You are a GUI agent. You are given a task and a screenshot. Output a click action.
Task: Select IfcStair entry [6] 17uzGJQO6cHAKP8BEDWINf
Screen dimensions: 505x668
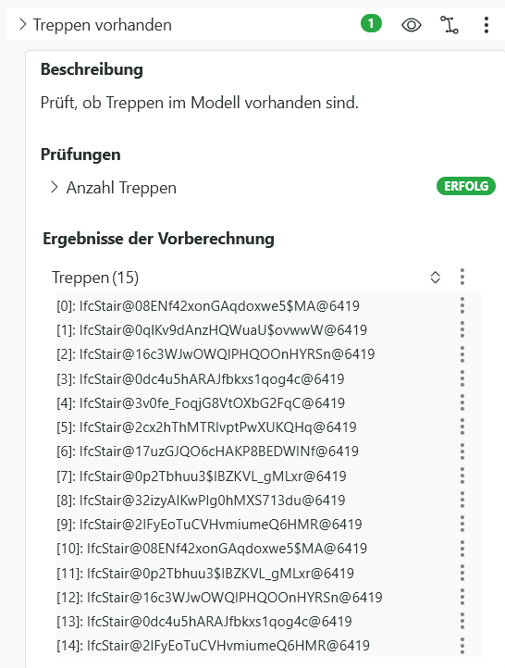[x=207, y=452]
